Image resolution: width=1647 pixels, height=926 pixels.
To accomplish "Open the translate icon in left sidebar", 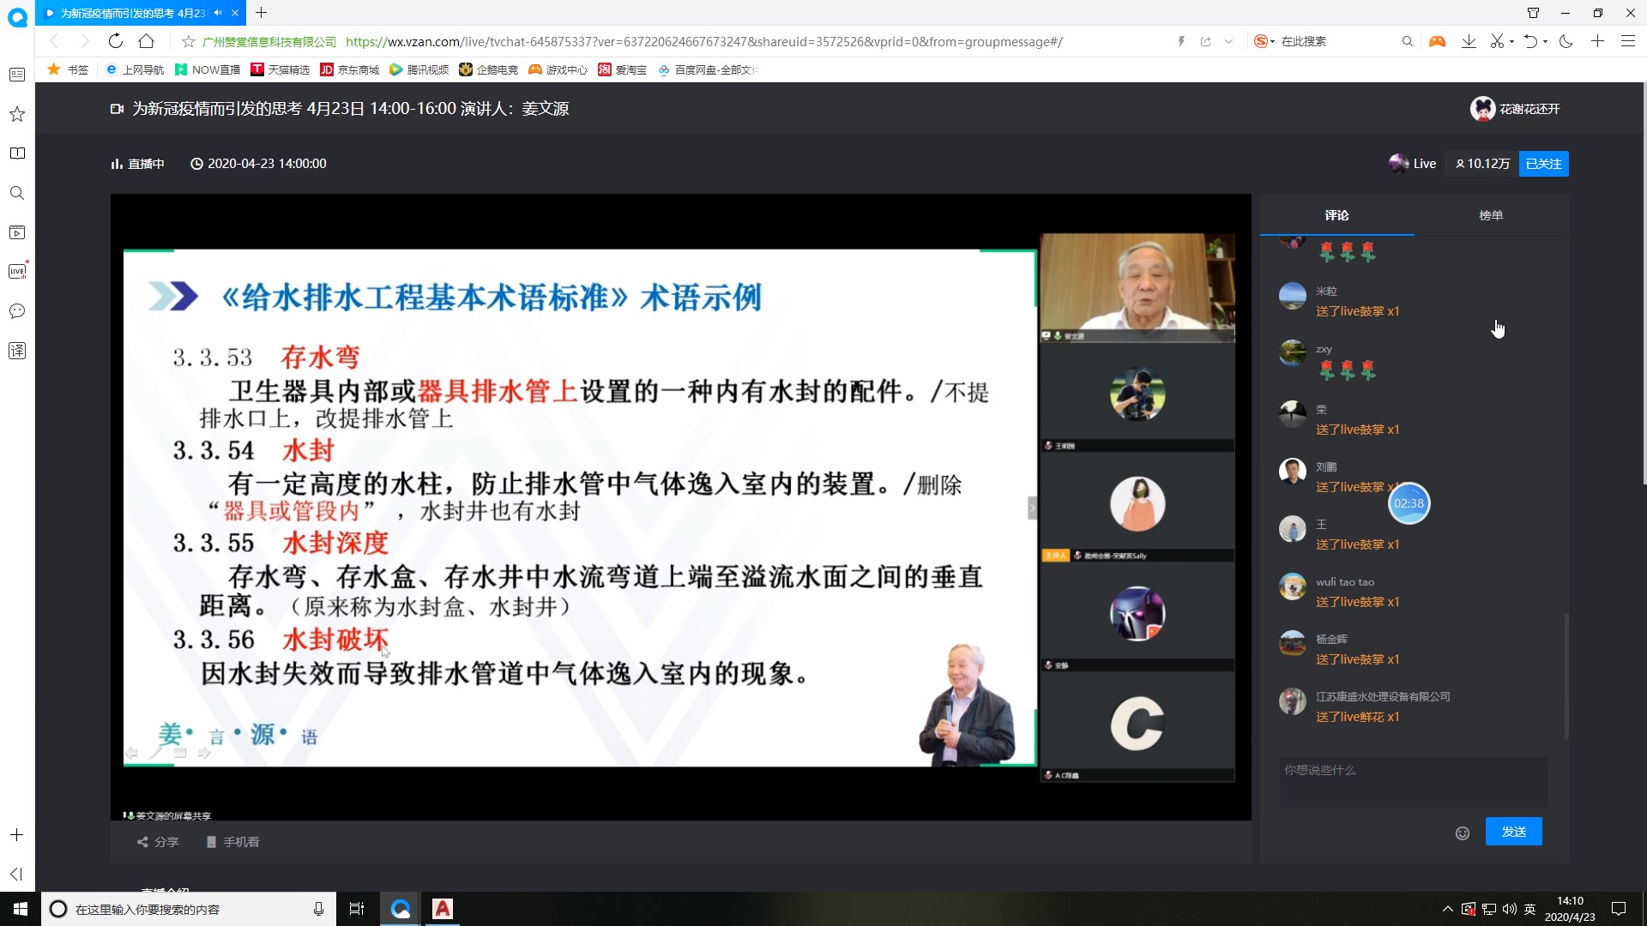I will 17,350.
